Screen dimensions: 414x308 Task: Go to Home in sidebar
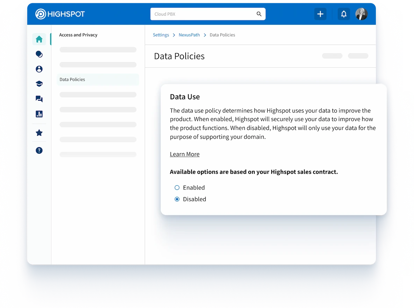pyautogui.click(x=39, y=39)
